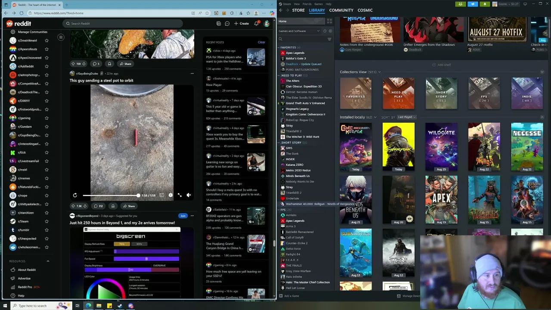Favorite r/tumblr with its star

point(46,230)
